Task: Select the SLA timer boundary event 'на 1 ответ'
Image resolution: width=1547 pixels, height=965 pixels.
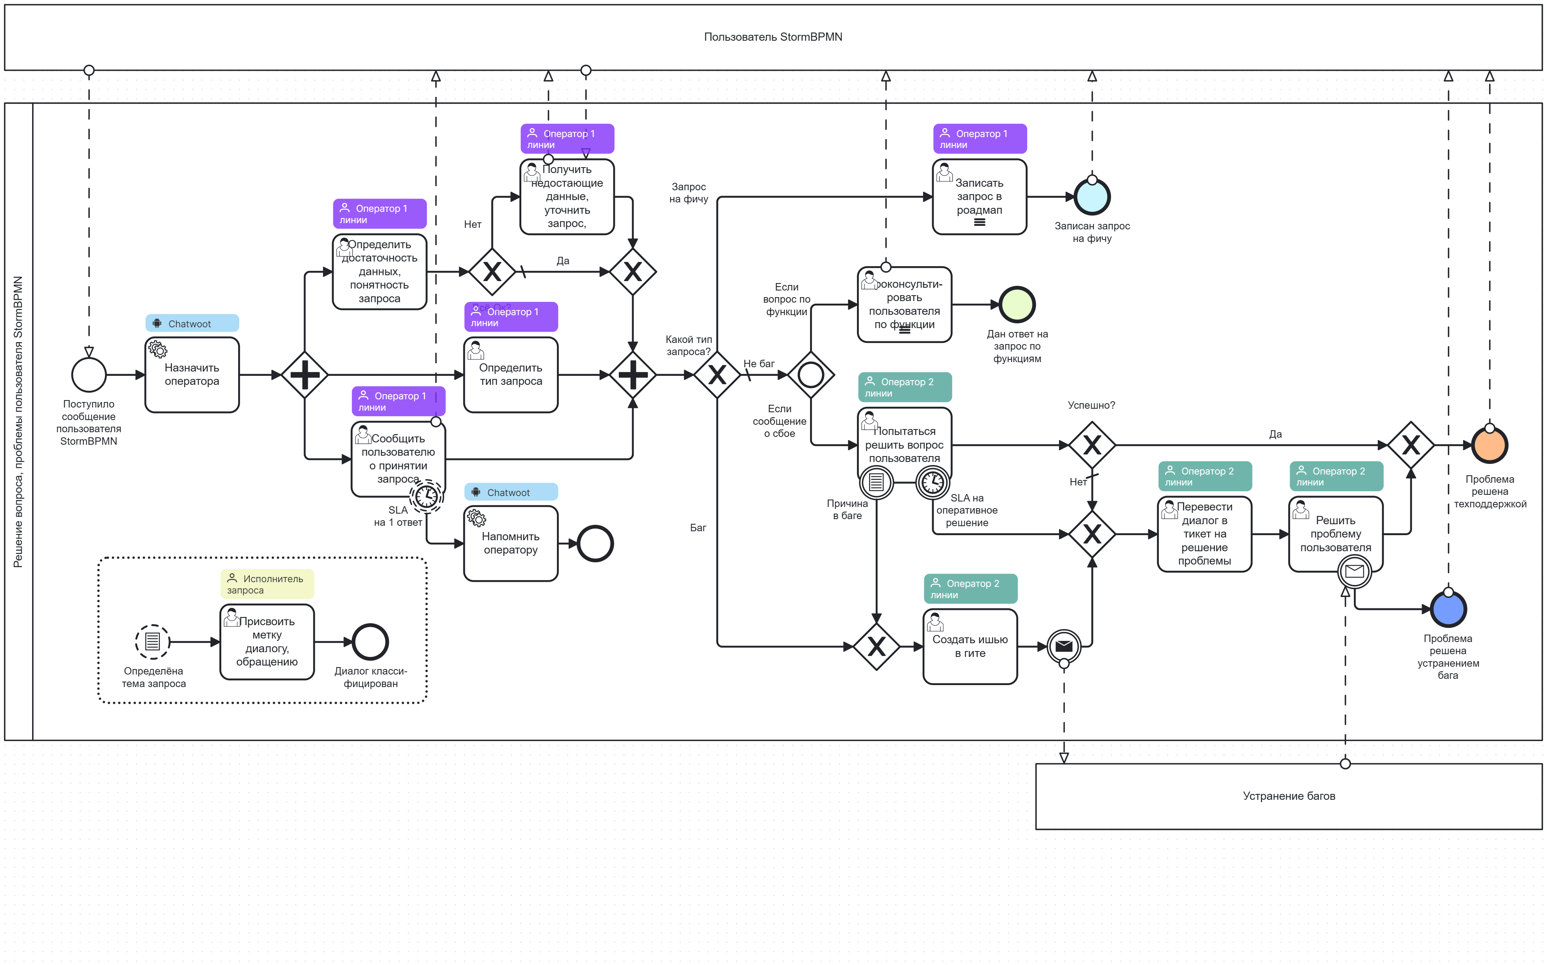Action: click(426, 496)
